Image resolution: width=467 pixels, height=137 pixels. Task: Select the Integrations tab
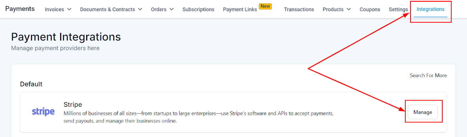[x=431, y=9]
